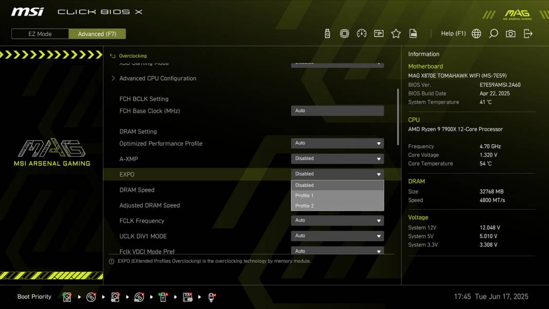Click AMD Ryzen 9 7900X processor name
549x309 pixels.
coord(455,129)
